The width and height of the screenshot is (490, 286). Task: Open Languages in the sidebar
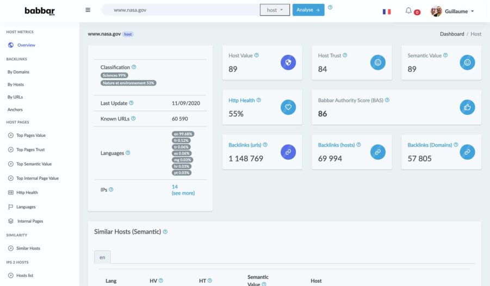click(26, 207)
